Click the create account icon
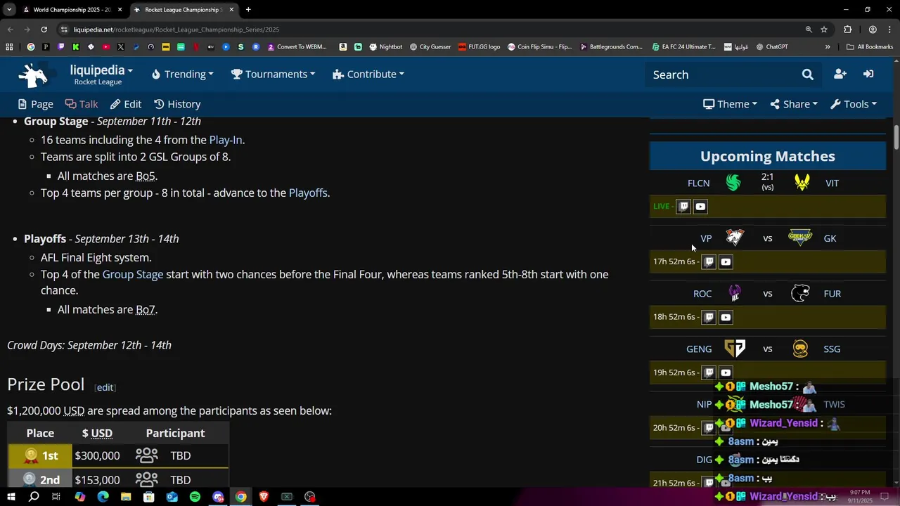Image resolution: width=900 pixels, height=506 pixels. 840,74
